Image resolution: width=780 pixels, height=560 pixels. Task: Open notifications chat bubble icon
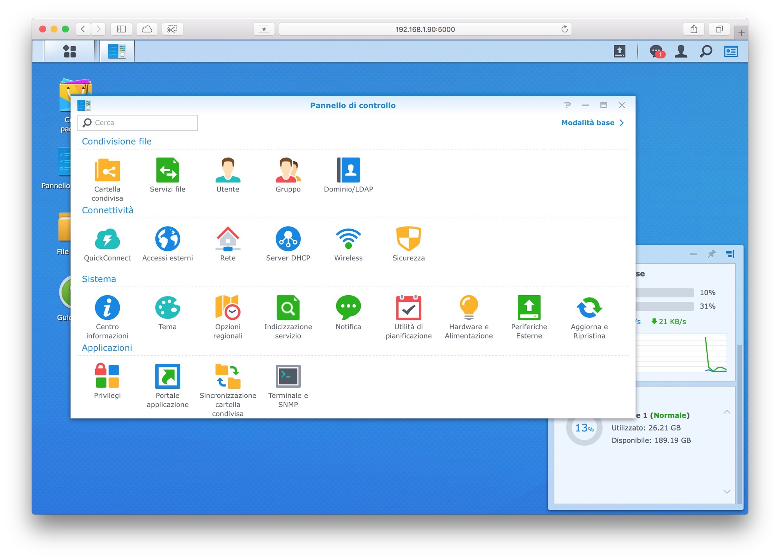tap(656, 51)
